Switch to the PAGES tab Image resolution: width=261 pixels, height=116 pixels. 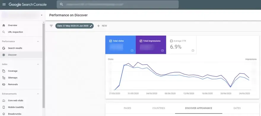127,108
